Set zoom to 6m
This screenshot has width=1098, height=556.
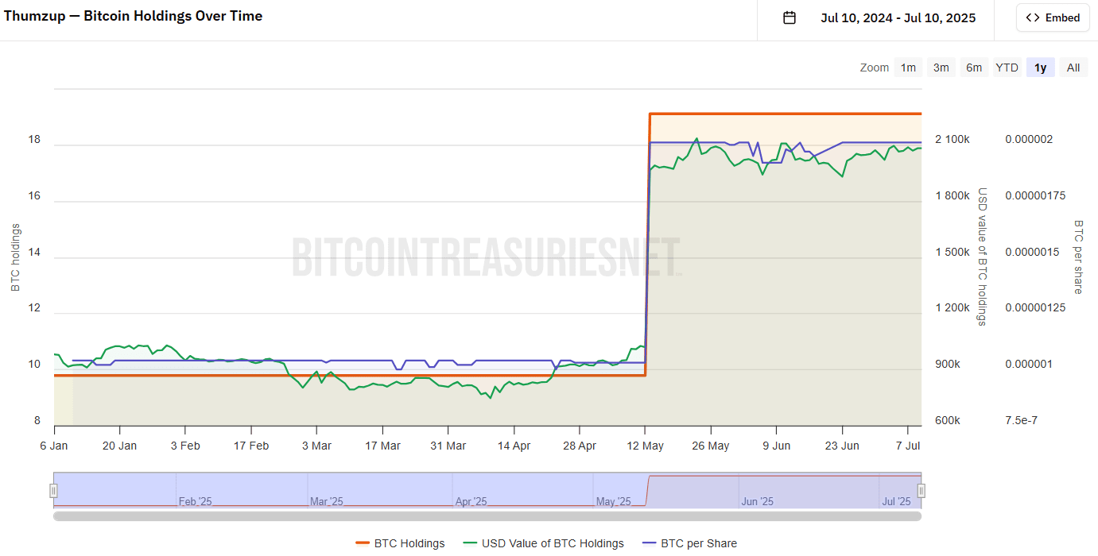click(x=974, y=68)
